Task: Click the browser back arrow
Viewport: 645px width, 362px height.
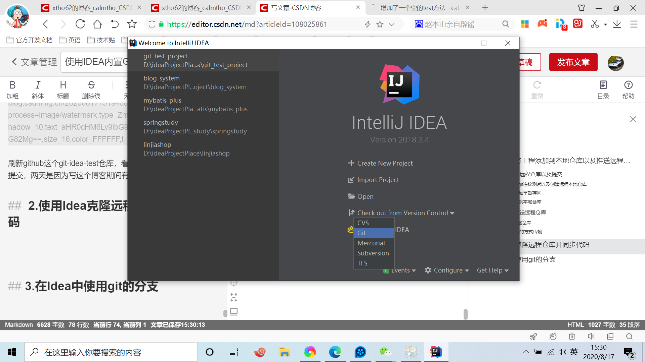Action: (46, 24)
